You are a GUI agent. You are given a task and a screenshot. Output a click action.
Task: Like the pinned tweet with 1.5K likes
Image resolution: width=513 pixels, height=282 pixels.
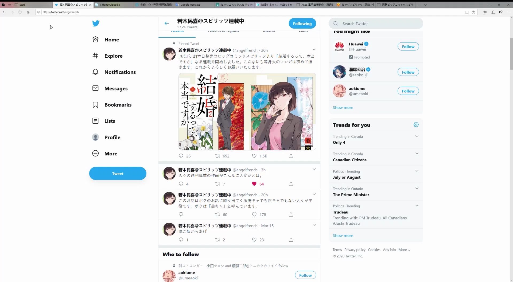(x=254, y=156)
